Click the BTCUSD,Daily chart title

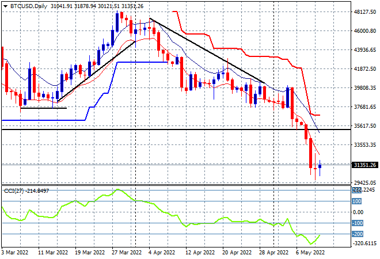pyautogui.click(x=29, y=6)
